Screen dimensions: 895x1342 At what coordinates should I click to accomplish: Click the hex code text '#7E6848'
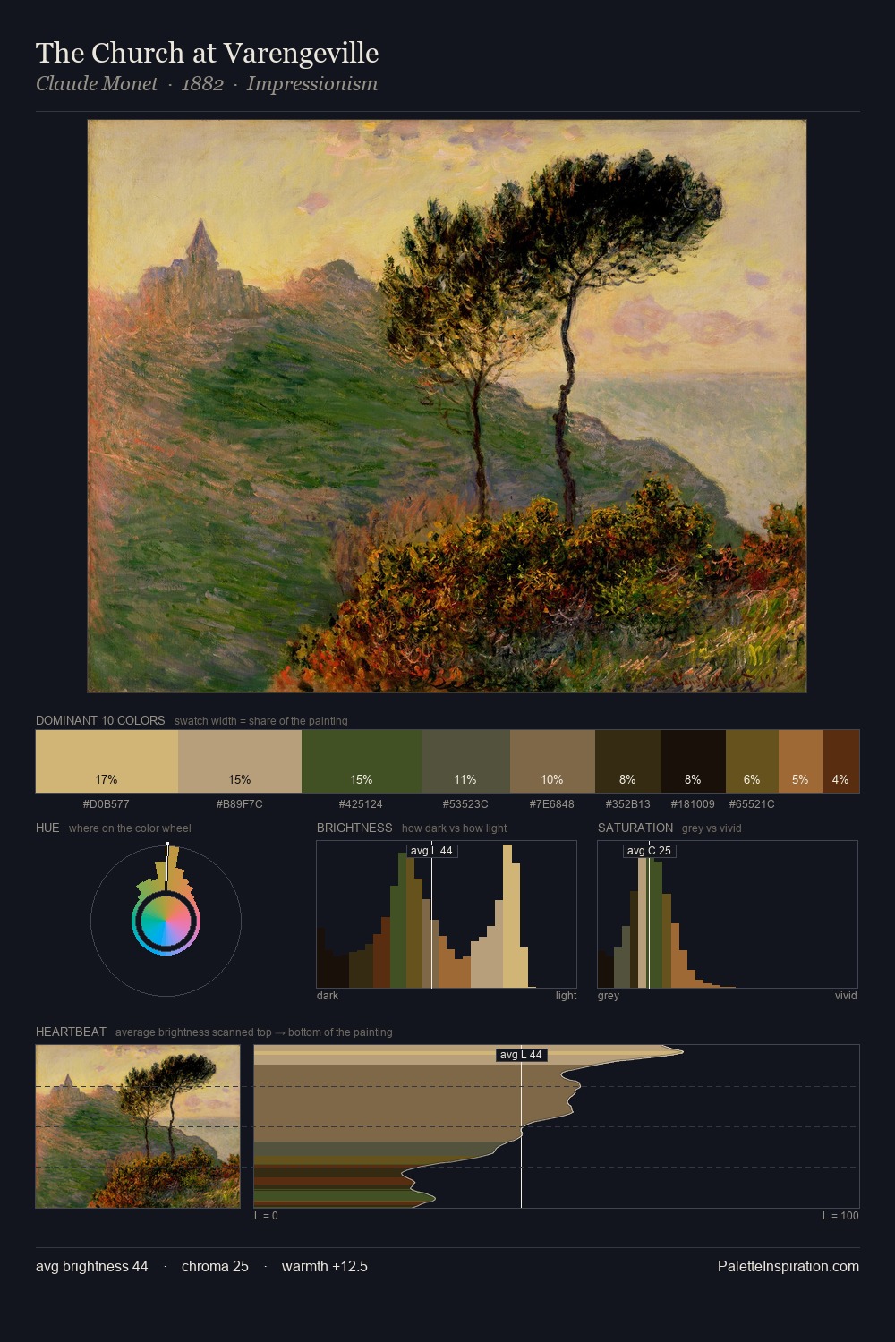pos(552,803)
